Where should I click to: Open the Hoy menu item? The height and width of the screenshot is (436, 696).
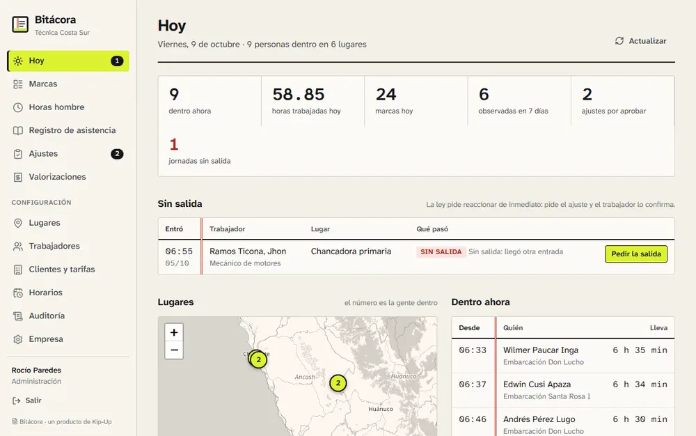(x=68, y=61)
